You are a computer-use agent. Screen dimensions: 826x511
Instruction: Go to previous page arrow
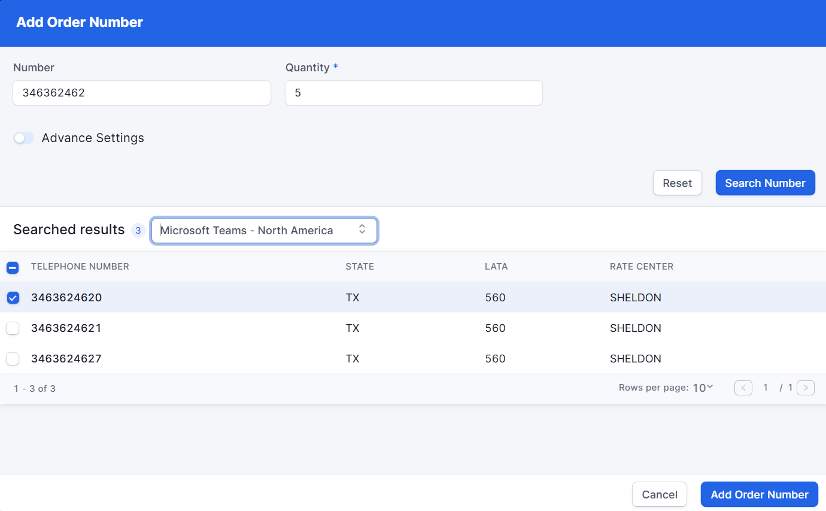743,388
